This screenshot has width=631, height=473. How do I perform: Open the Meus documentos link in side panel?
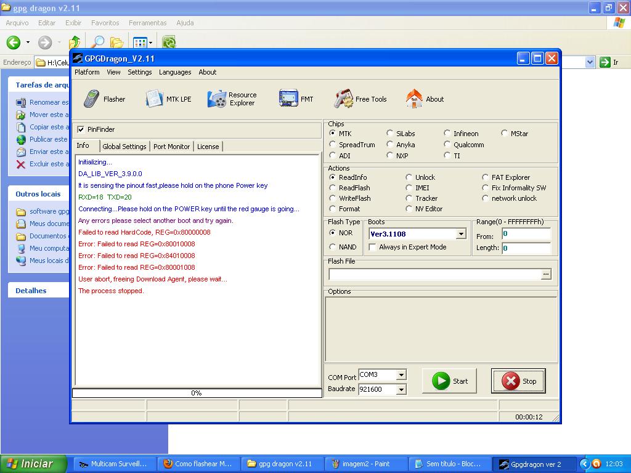49,224
